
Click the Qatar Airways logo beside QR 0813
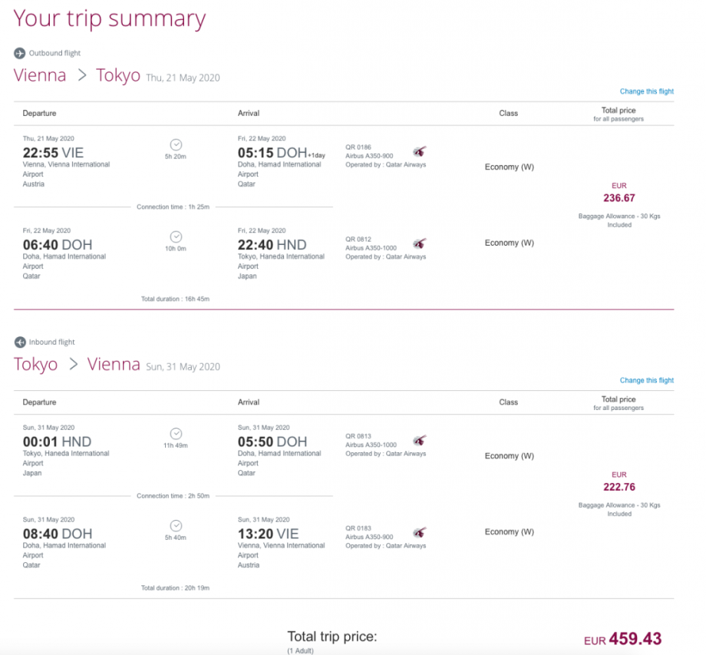(420, 440)
